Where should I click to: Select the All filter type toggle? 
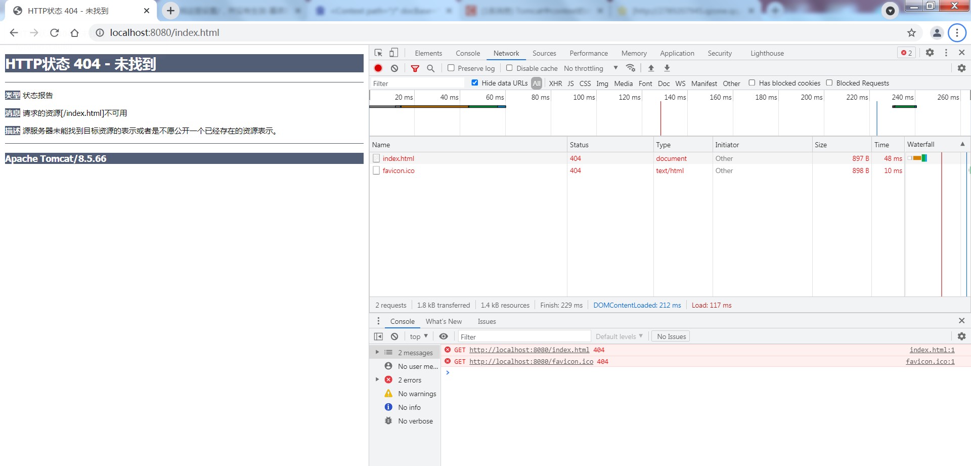click(x=537, y=83)
